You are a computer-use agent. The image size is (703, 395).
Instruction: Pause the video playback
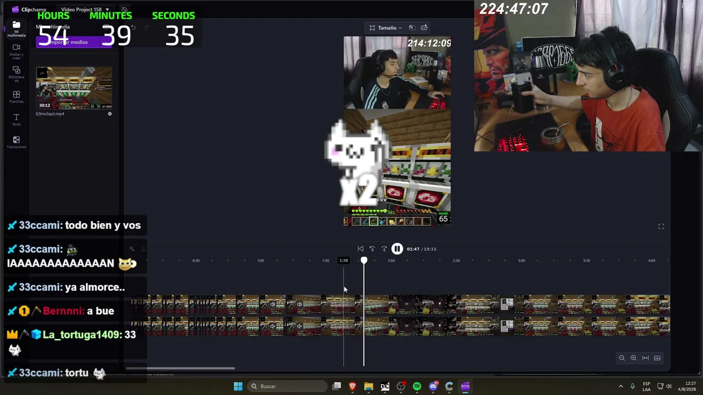coord(397,249)
